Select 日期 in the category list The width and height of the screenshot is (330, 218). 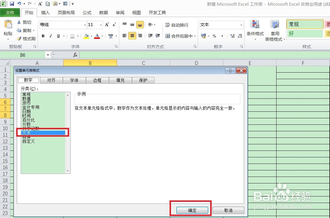(26, 112)
